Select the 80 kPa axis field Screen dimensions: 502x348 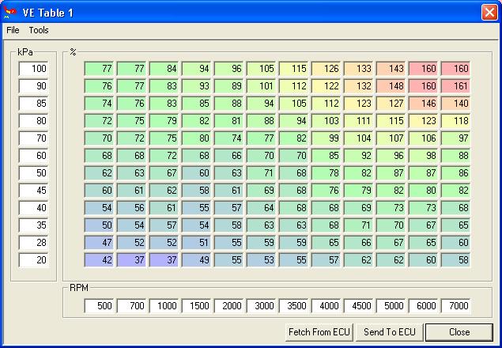tap(33, 121)
